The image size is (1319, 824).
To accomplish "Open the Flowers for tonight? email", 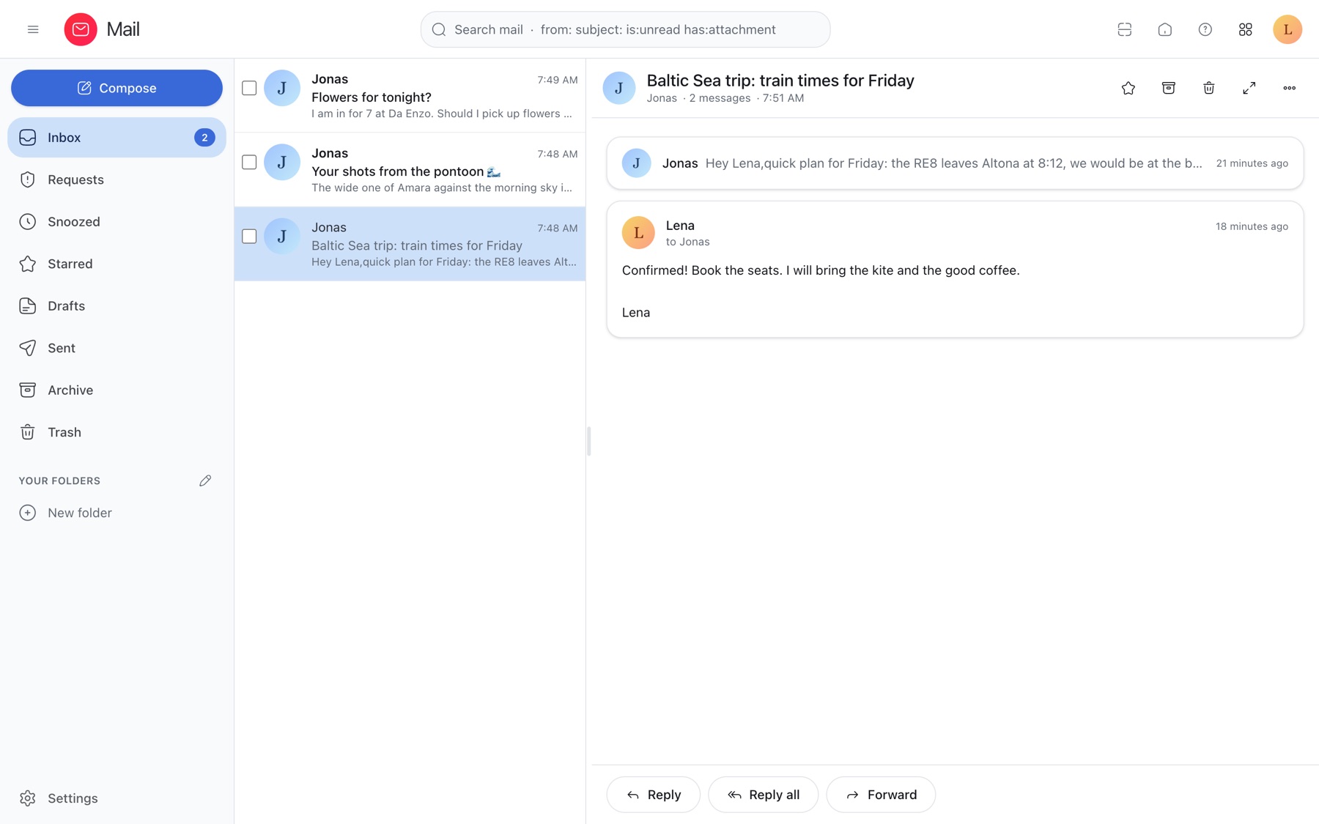I will point(410,95).
